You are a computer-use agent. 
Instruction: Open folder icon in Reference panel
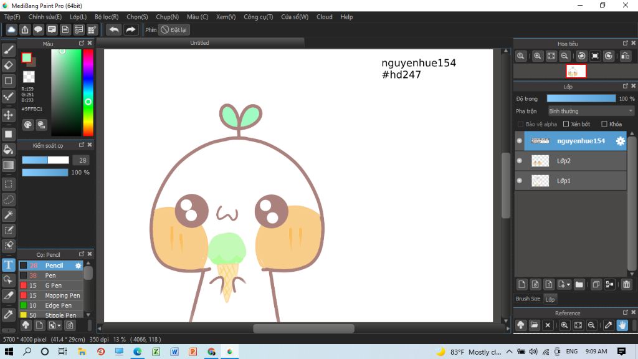click(x=534, y=325)
